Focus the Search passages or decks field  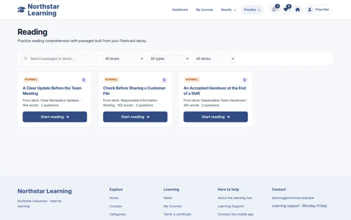tap(60, 59)
